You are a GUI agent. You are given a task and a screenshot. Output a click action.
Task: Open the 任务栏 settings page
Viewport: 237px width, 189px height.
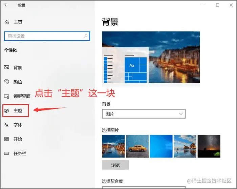(x=20, y=153)
